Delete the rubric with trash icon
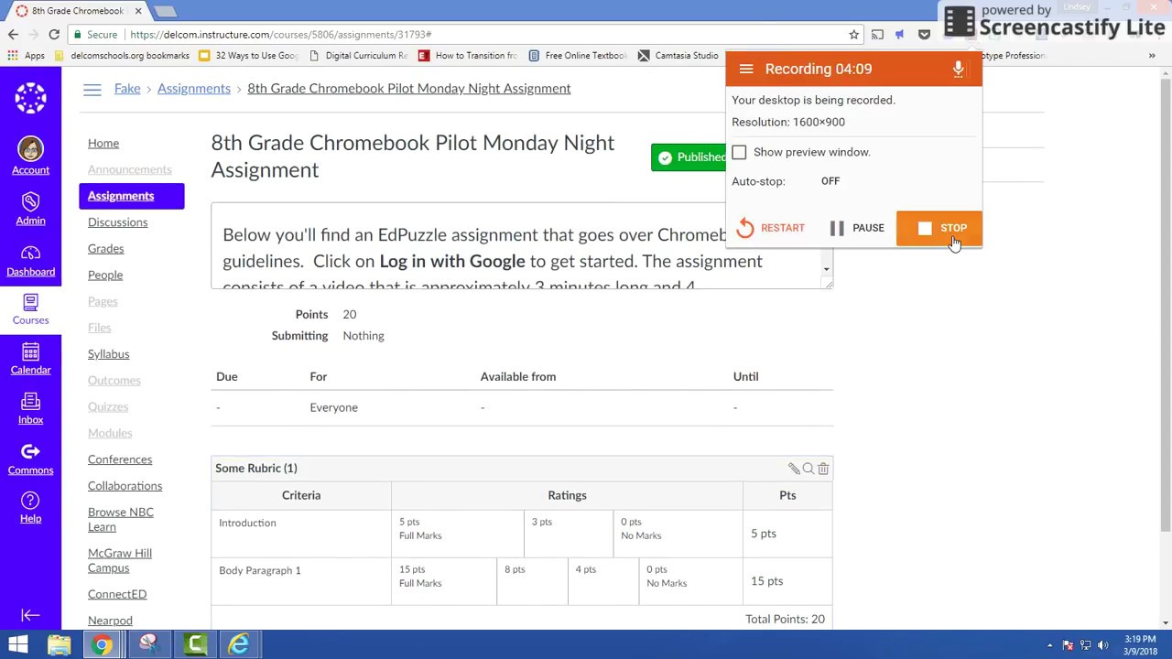Viewport: 1172px width, 659px height. 823,469
